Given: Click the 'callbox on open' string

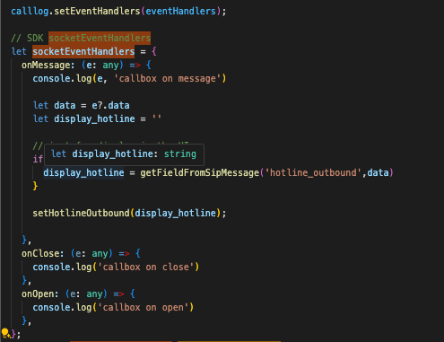Looking at the screenshot, I should (144, 307).
